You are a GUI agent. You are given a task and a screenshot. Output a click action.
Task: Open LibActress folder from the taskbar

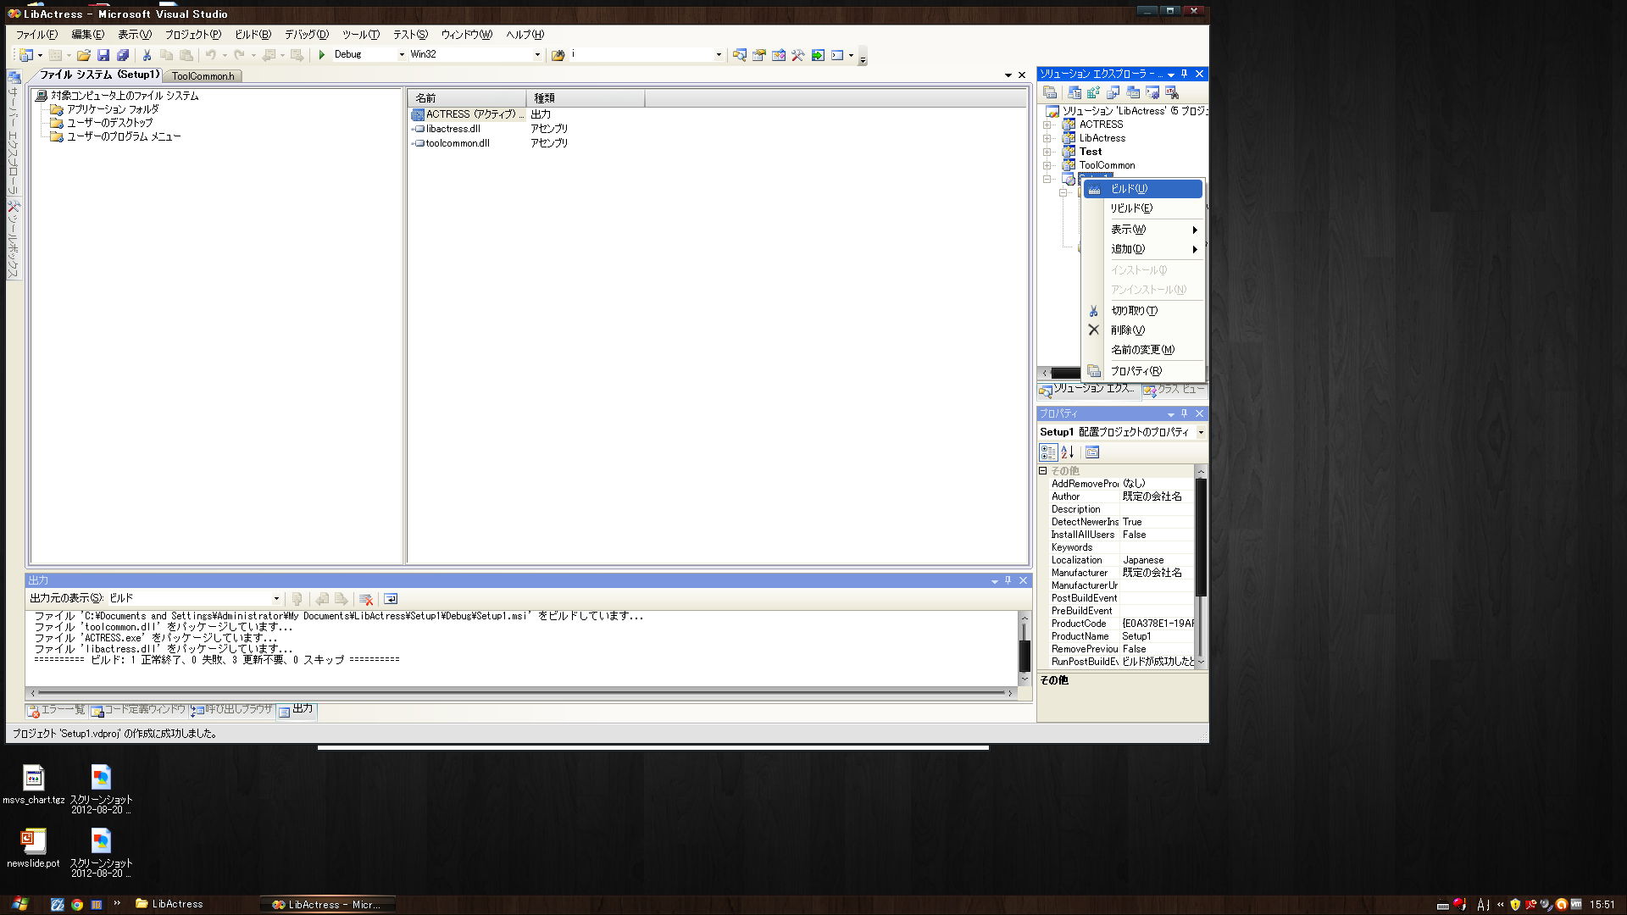pos(169,904)
